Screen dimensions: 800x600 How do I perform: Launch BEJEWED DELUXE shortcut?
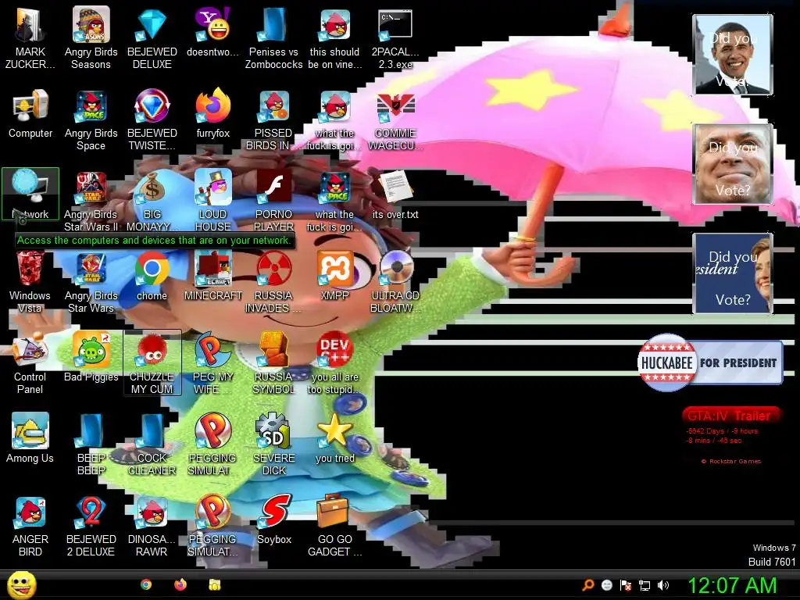pos(152,38)
